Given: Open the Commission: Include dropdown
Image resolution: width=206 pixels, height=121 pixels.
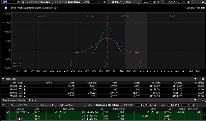Looking at the screenshot, I should 39,2.
